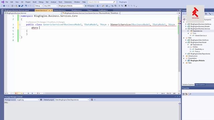Collapse the namespace block on line 1
The height and width of the screenshot is (120, 214).
click(x=20, y=16)
